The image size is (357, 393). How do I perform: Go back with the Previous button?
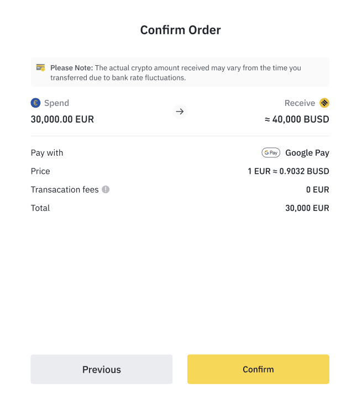click(102, 369)
